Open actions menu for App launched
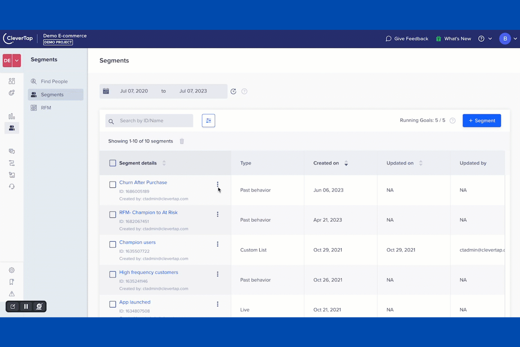520x347 pixels. [217, 304]
